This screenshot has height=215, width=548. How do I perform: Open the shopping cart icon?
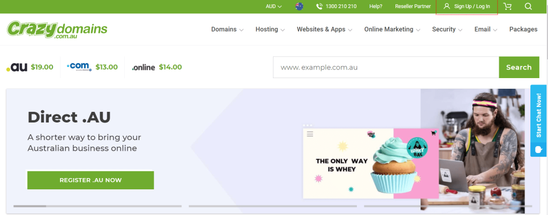(507, 6)
